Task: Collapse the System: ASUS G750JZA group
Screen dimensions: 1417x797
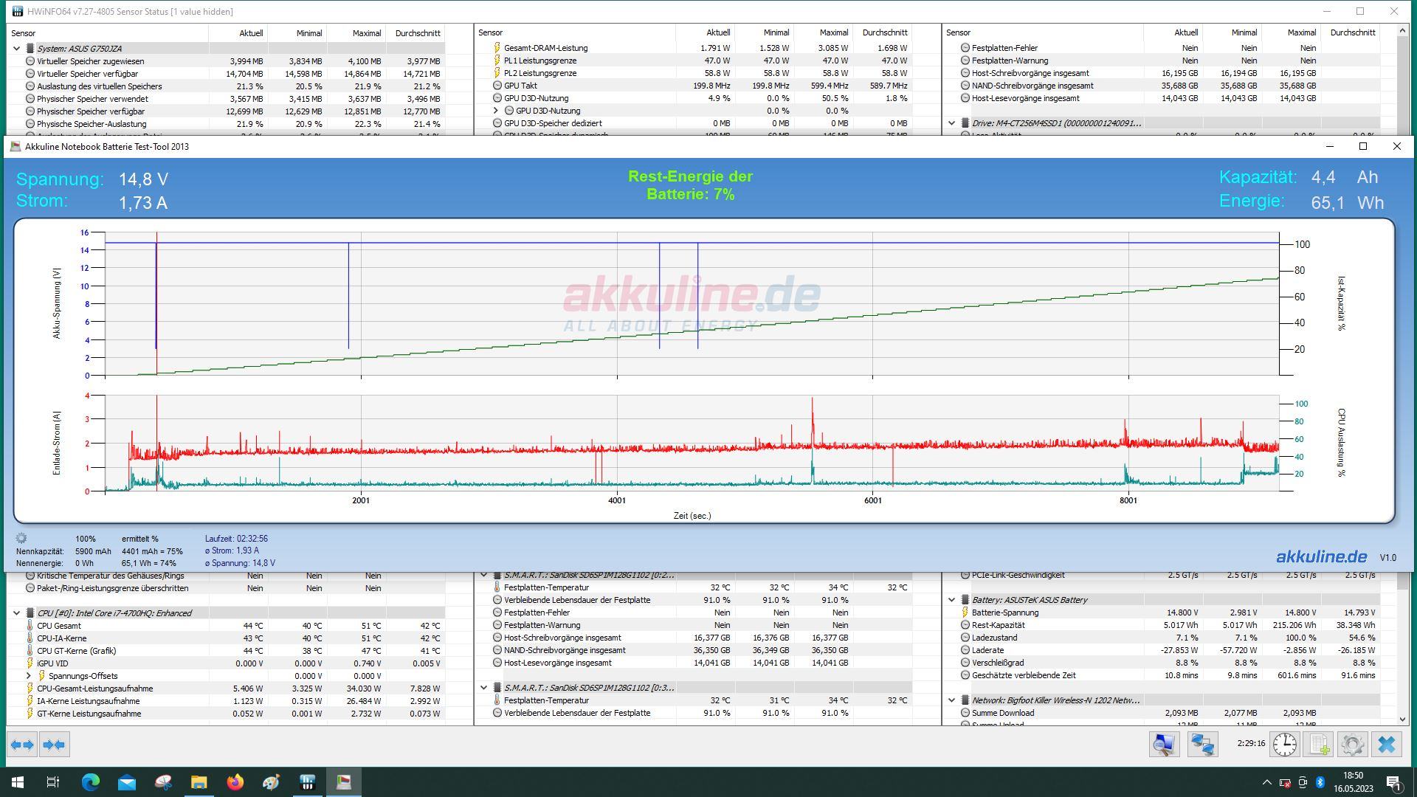Action: point(17,49)
